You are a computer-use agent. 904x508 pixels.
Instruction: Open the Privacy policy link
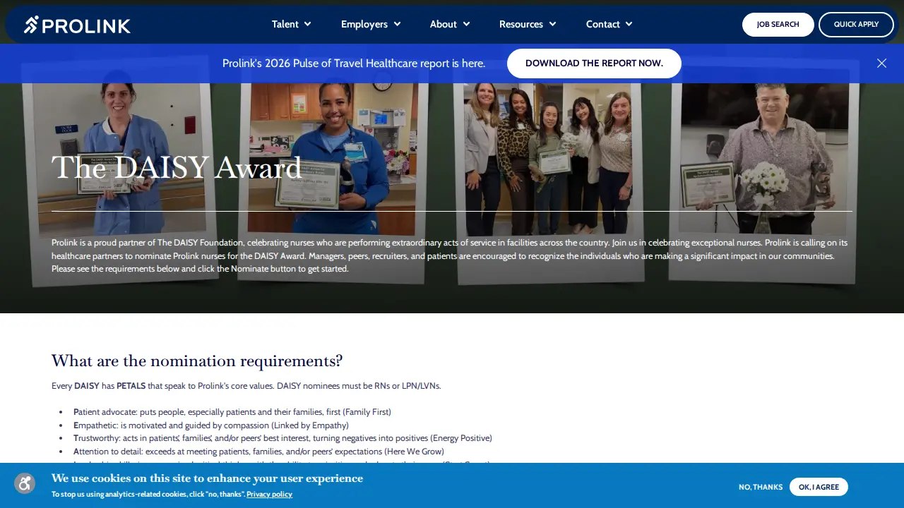point(269,495)
